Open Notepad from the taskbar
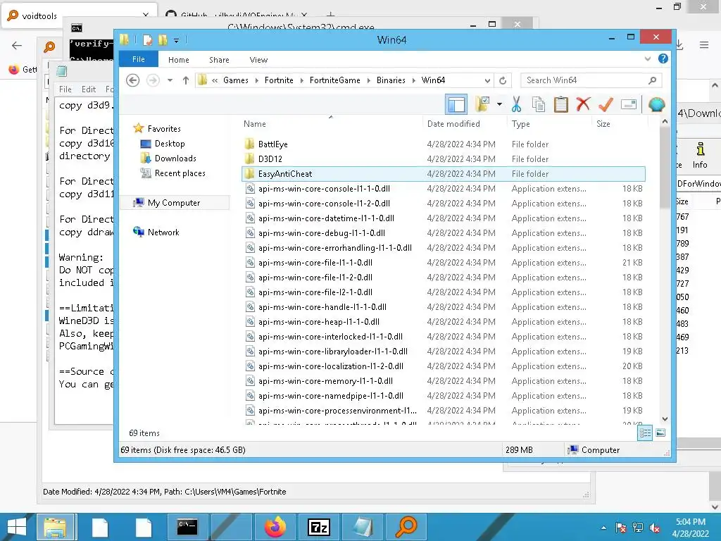Image resolution: width=721 pixels, height=541 pixels. tap(363, 527)
